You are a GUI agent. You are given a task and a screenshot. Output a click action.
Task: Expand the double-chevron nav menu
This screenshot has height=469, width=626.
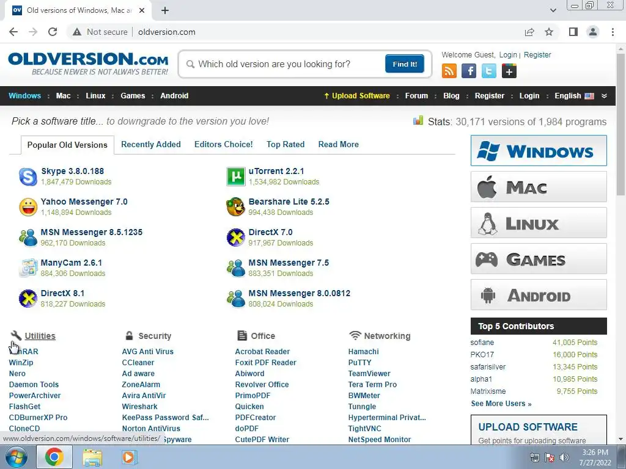click(604, 96)
